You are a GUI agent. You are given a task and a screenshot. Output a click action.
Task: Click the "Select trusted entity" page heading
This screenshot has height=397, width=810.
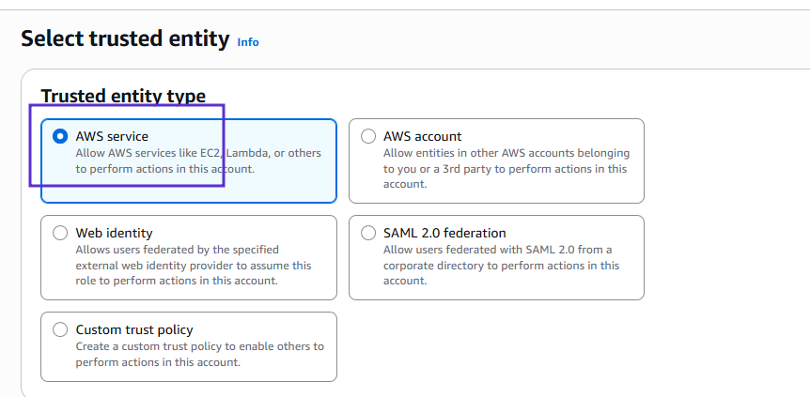125,38
